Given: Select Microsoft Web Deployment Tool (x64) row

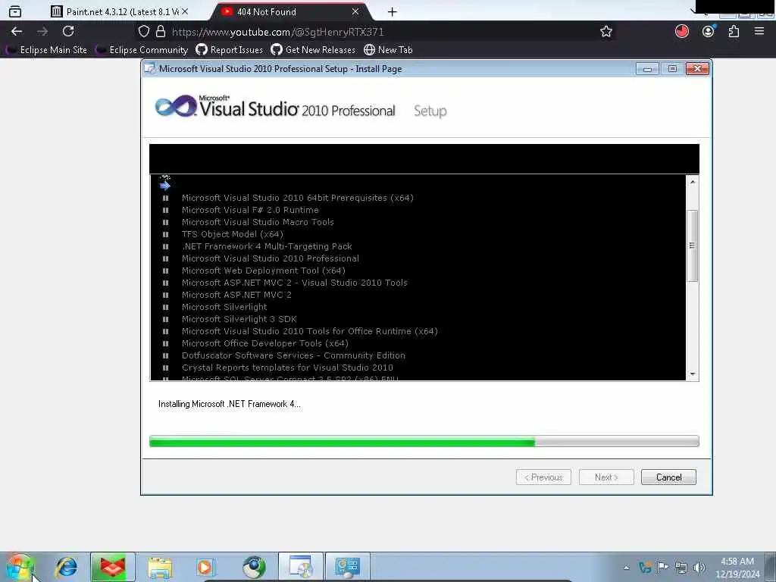Looking at the screenshot, I should click(263, 271).
